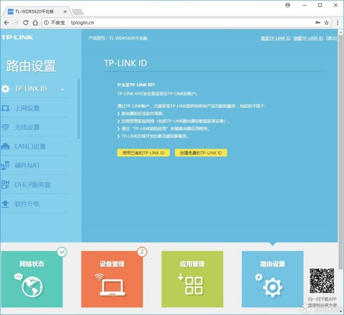Open a new browser tab
This screenshot has width=344, height=315.
(78, 12)
